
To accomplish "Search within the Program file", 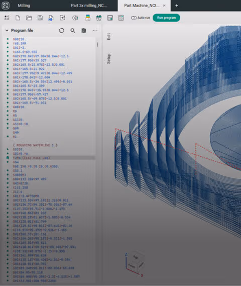I will (73, 31).
